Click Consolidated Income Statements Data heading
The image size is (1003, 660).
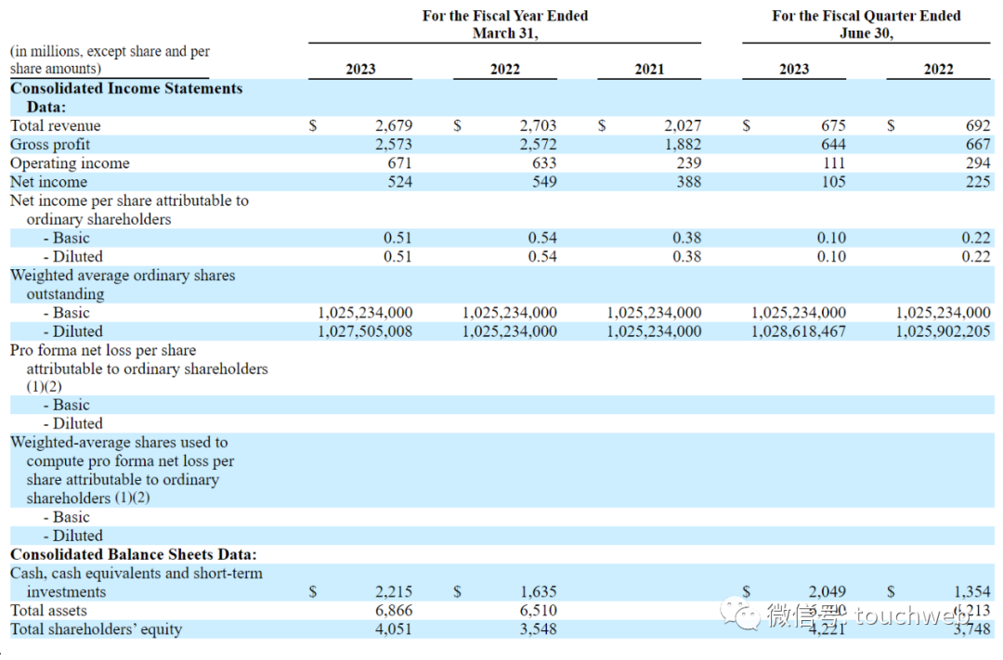click(x=126, y=97)
